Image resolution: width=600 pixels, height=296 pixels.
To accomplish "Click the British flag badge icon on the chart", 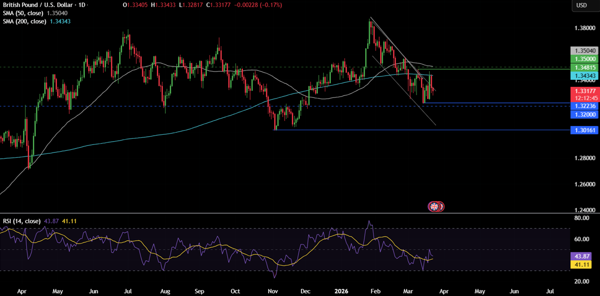I will pyautogui.click(x=435, y=206).
